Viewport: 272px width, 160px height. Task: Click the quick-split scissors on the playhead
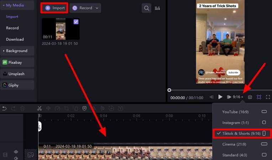click(40, 126)
